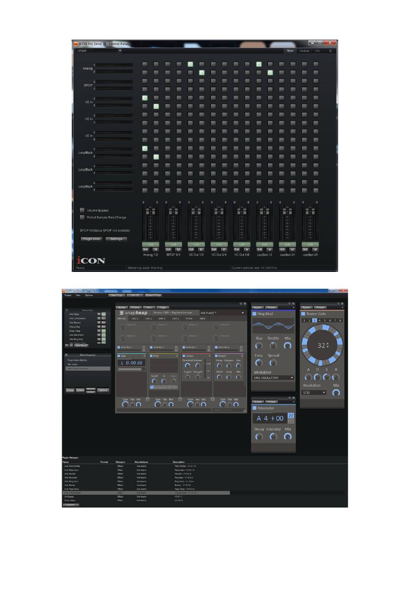Open the LFO 1 tab in Snap Heap
410x612 pixels.
[135, 319]
